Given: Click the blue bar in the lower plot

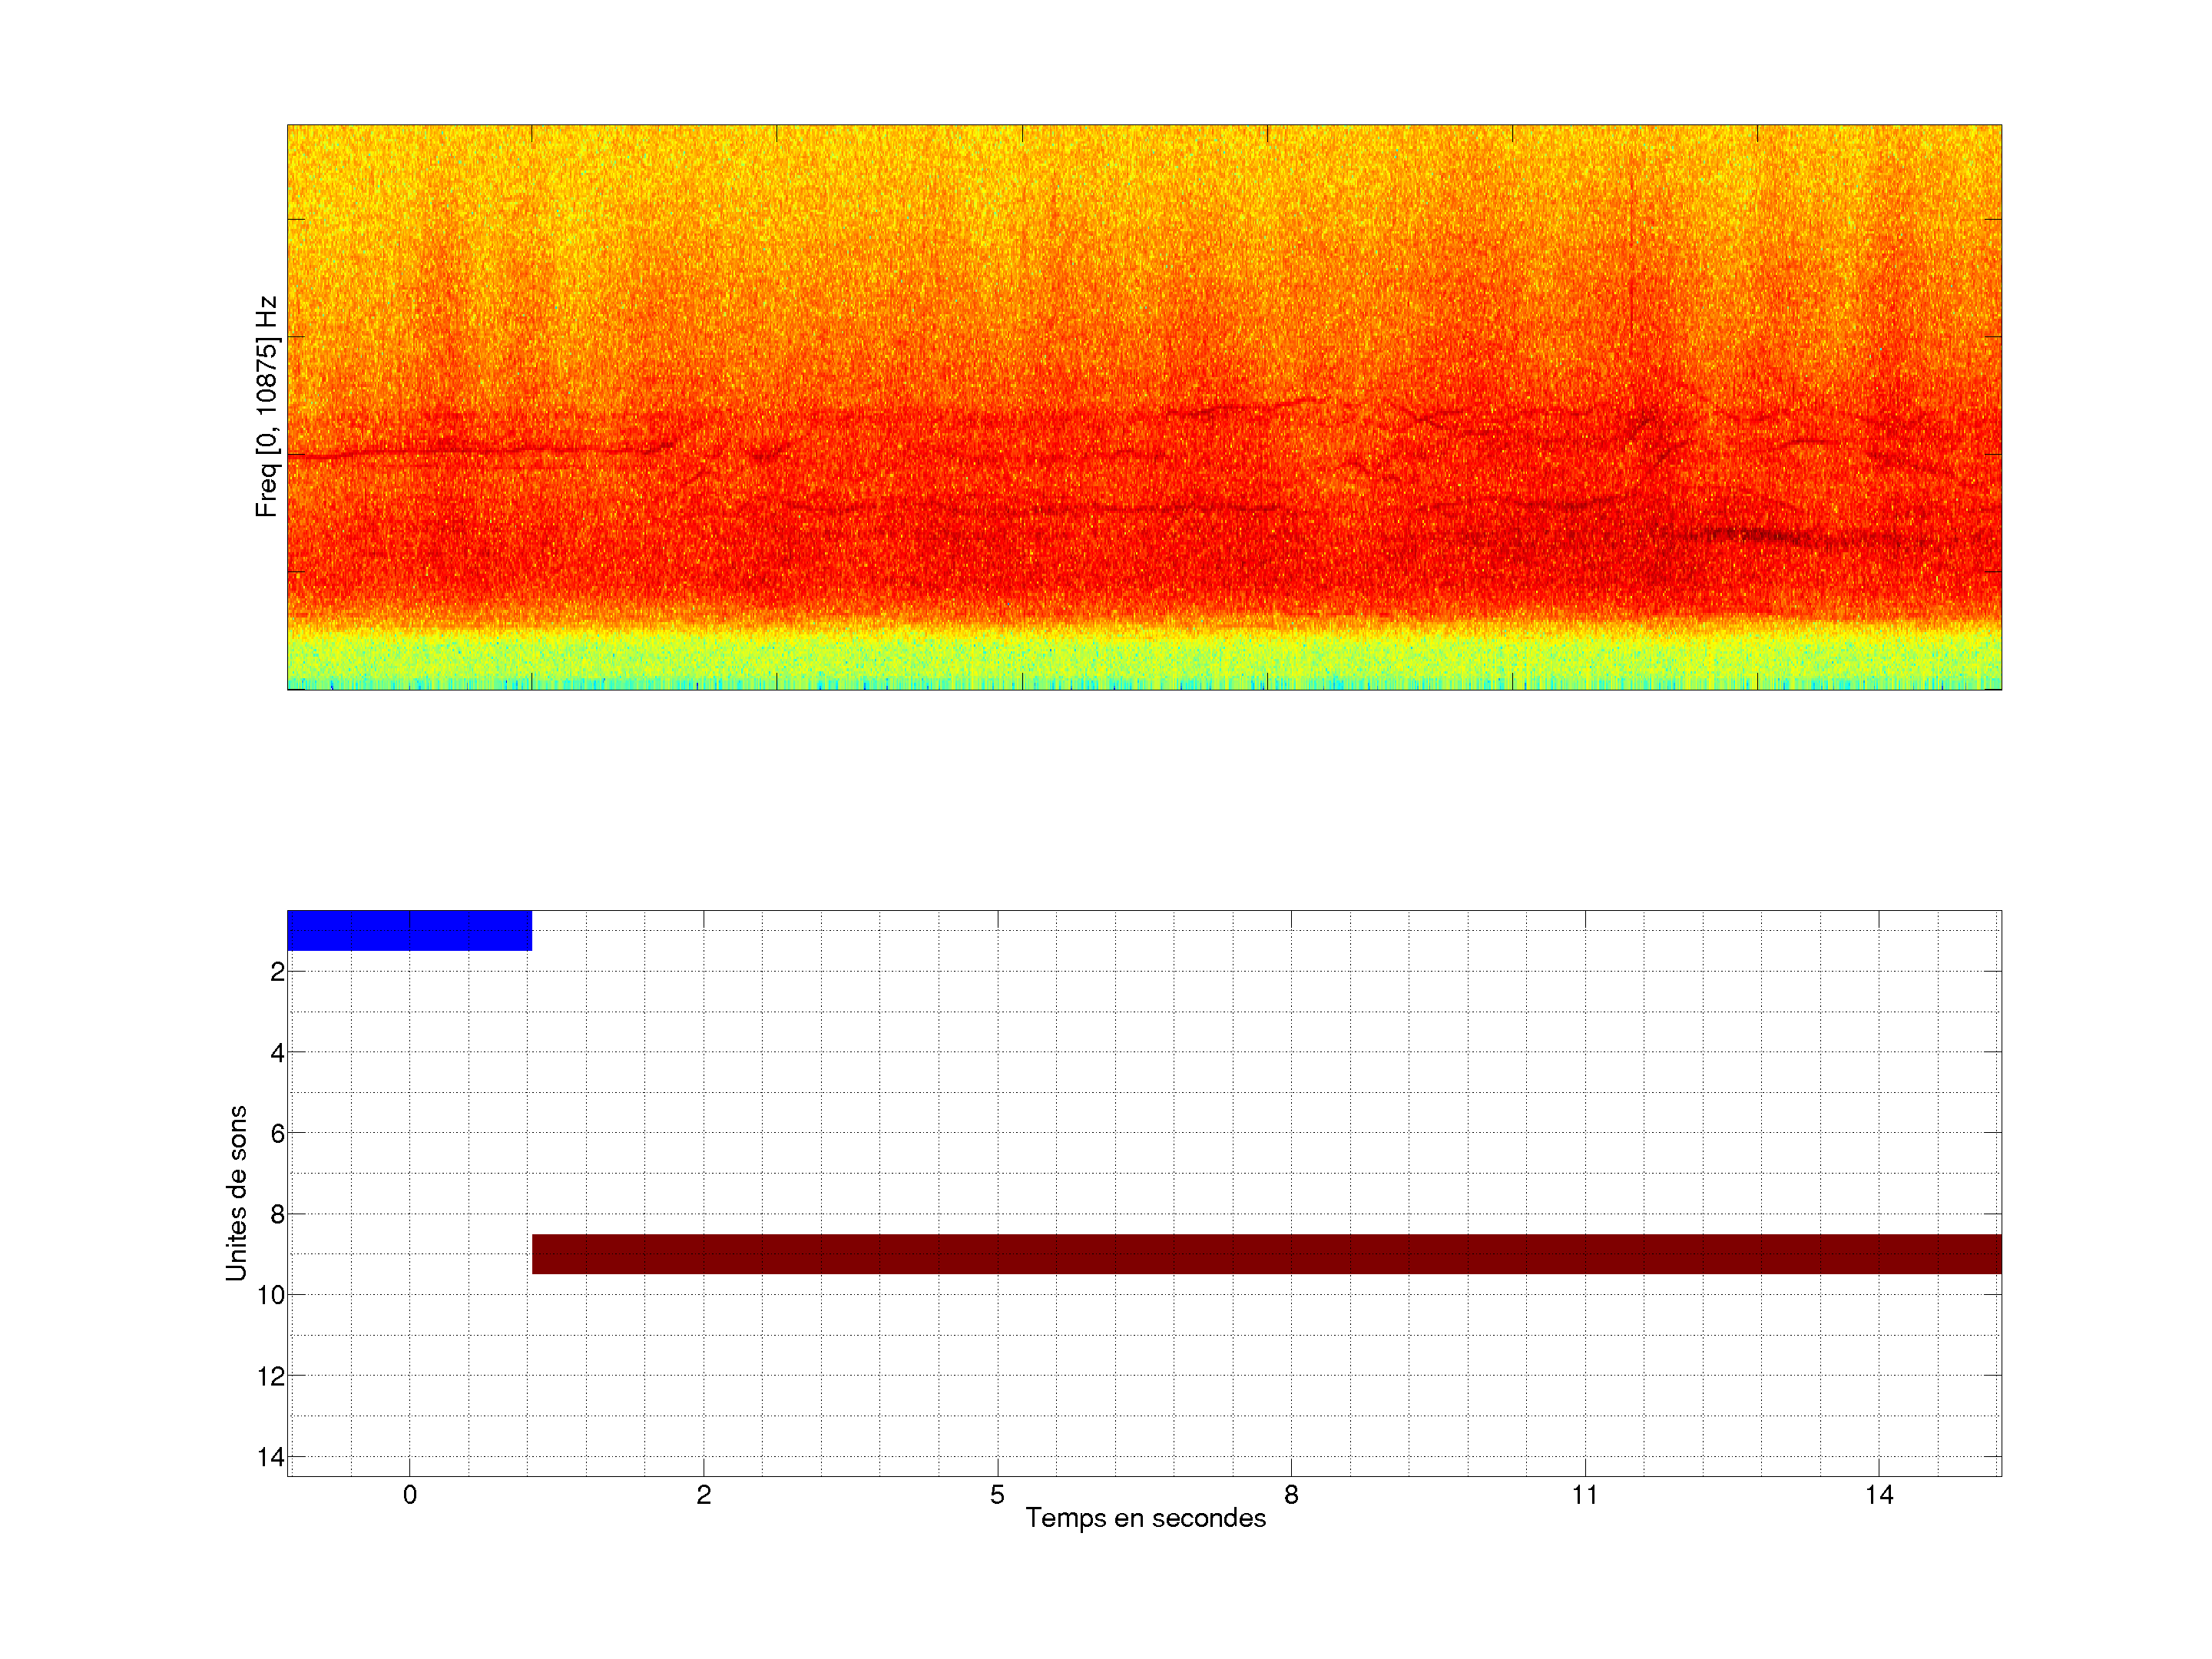Looking at the screenshot, I should [409, 930].
